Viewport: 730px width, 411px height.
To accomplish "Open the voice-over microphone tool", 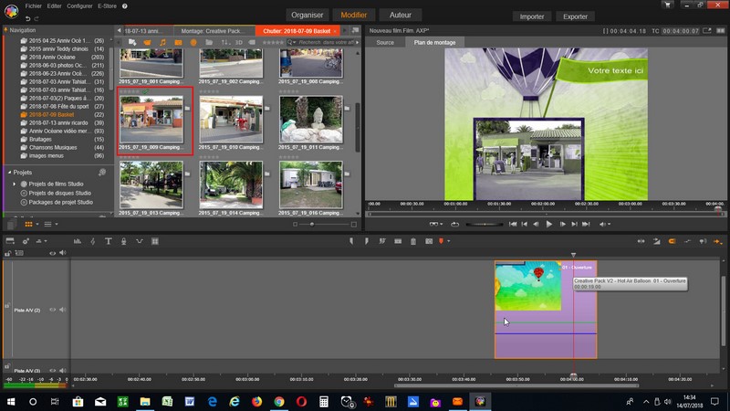I will point(124,241).
